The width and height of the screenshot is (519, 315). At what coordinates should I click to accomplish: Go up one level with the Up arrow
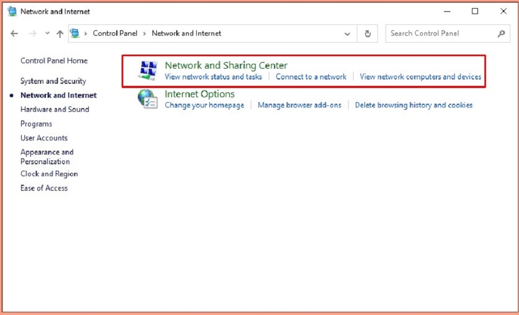pos(60,33)
